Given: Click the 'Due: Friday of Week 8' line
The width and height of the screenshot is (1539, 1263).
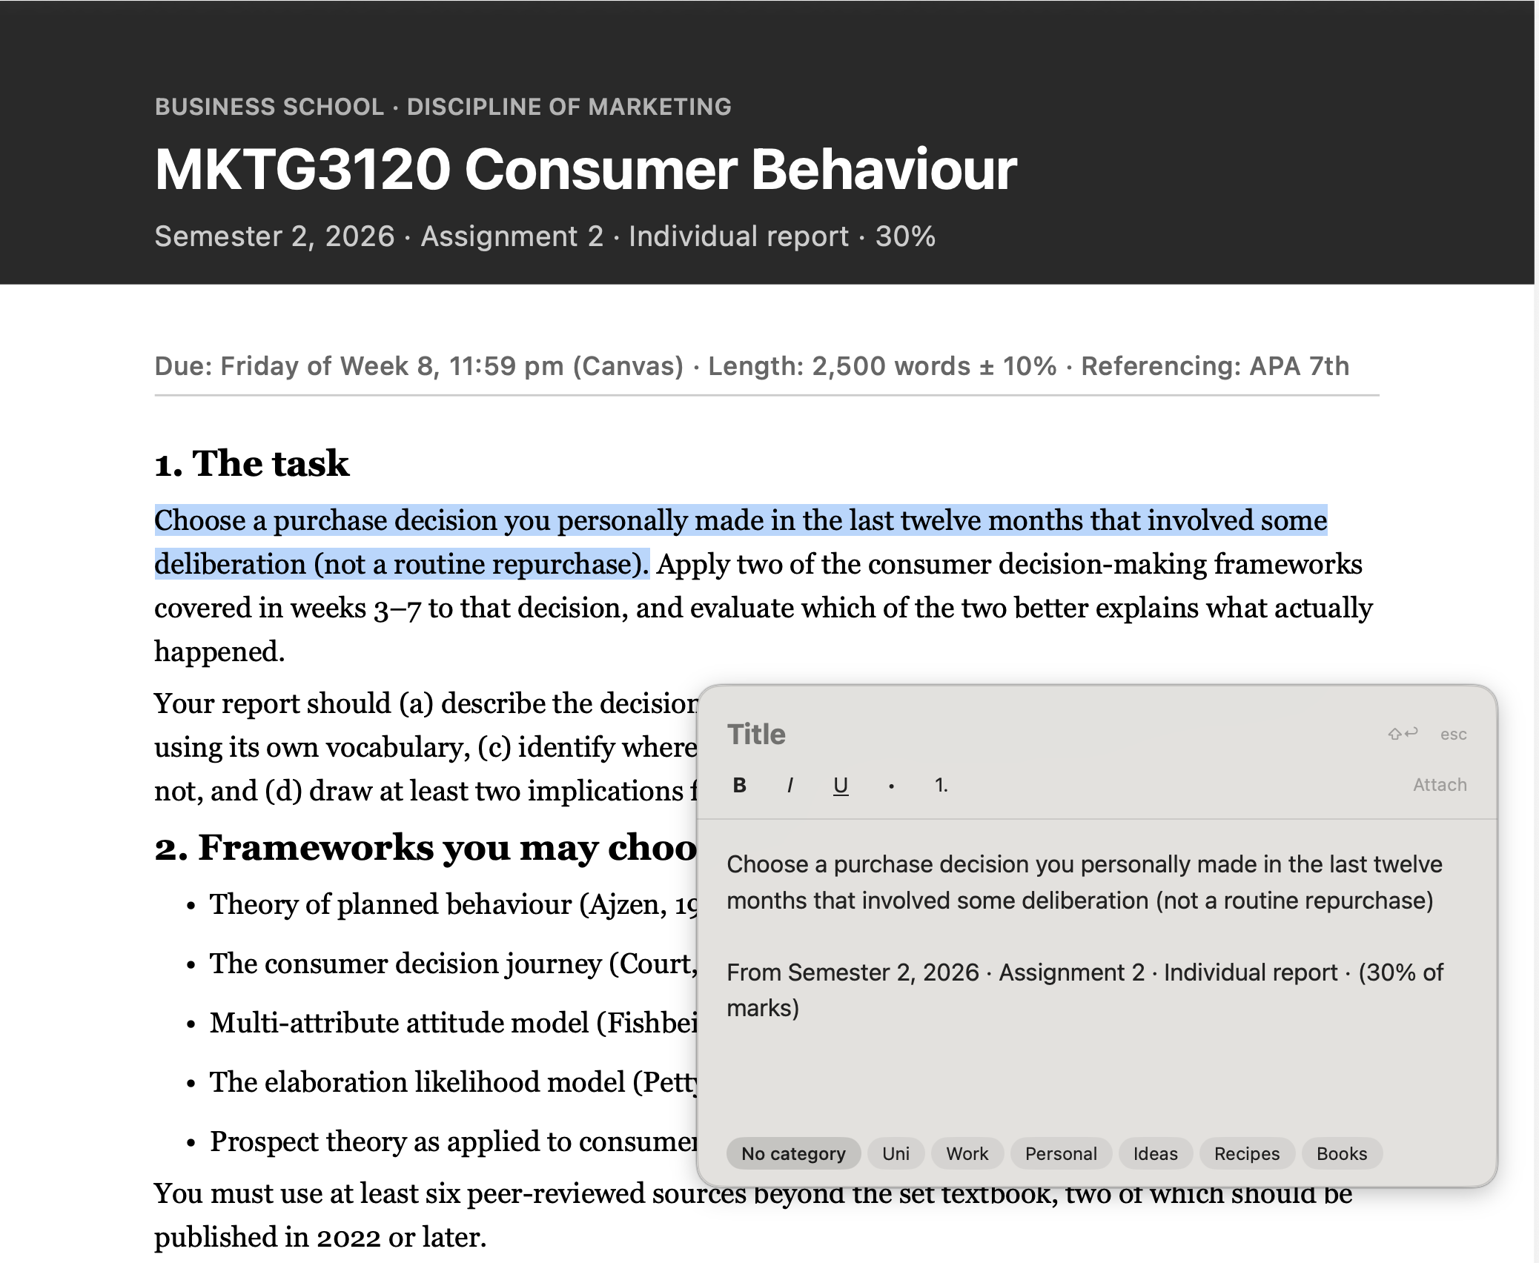Looking at the screenshot, I should 752,366.
